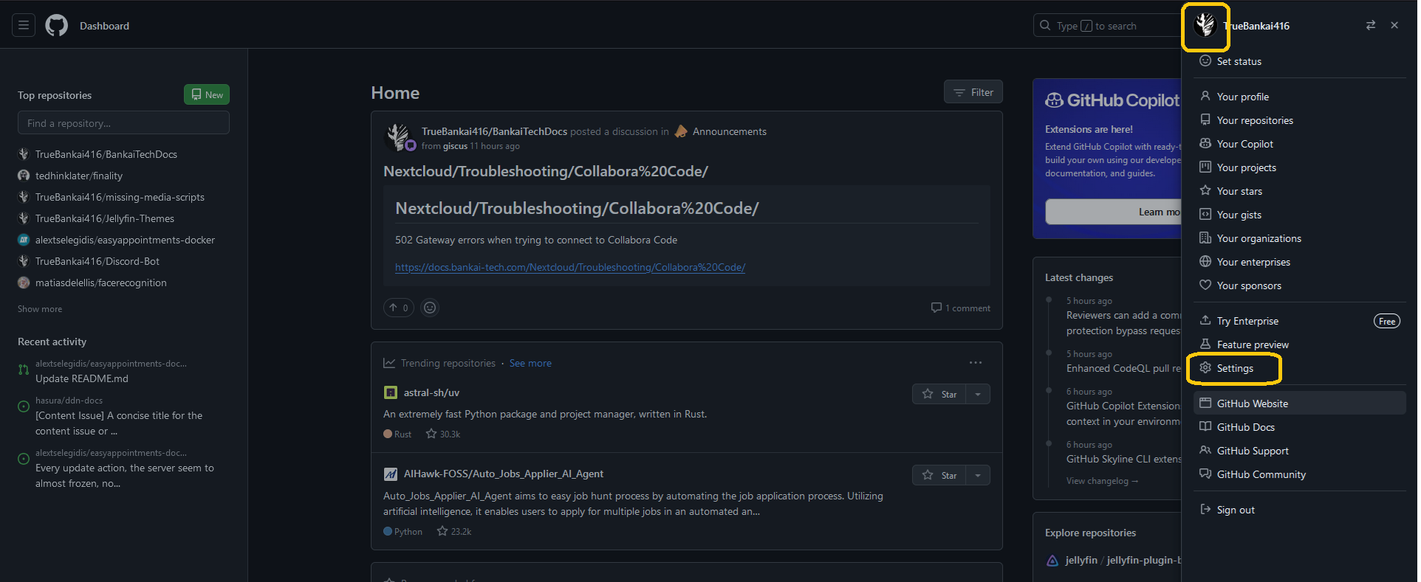Screen dimensions: 1421x582
Task: Click the Your gists code icon
Action: pyautogui.click(x=1205, y=215)
